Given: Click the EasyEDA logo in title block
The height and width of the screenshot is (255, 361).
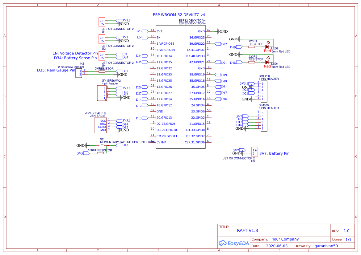Looking at the screenshot, I should click(x=233, y=243).
